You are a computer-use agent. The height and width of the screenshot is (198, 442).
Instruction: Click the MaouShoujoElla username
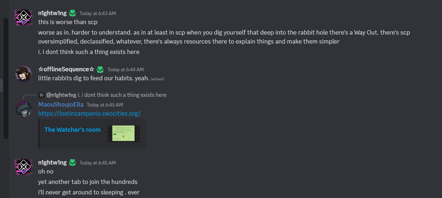[x=61, y=104]
